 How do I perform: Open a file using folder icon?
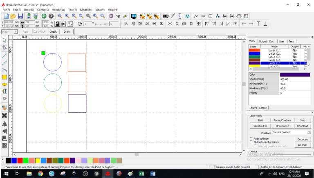tap(13, 16)
